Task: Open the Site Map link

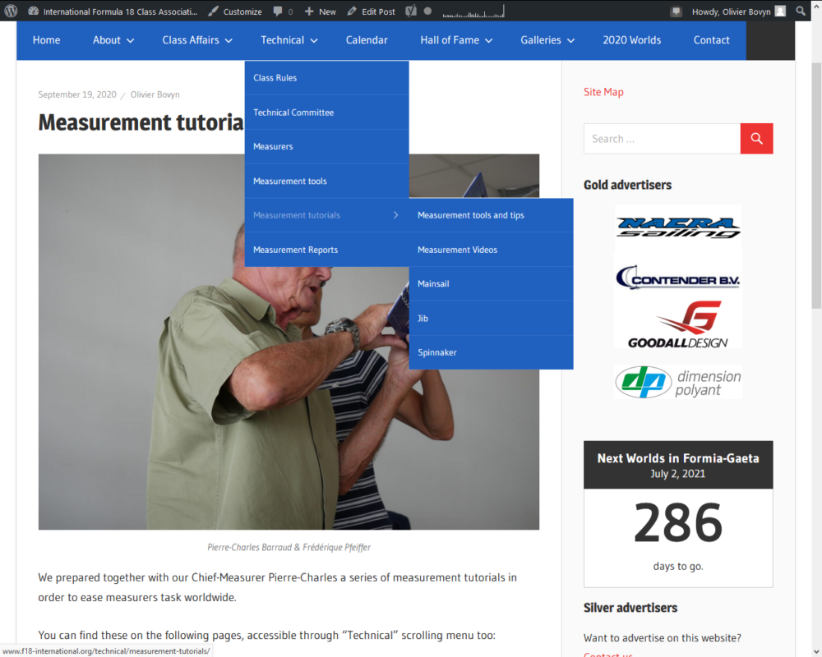Action: [x=603, y=92]
